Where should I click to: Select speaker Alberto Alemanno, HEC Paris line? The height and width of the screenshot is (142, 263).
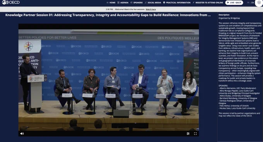point(237,88)
